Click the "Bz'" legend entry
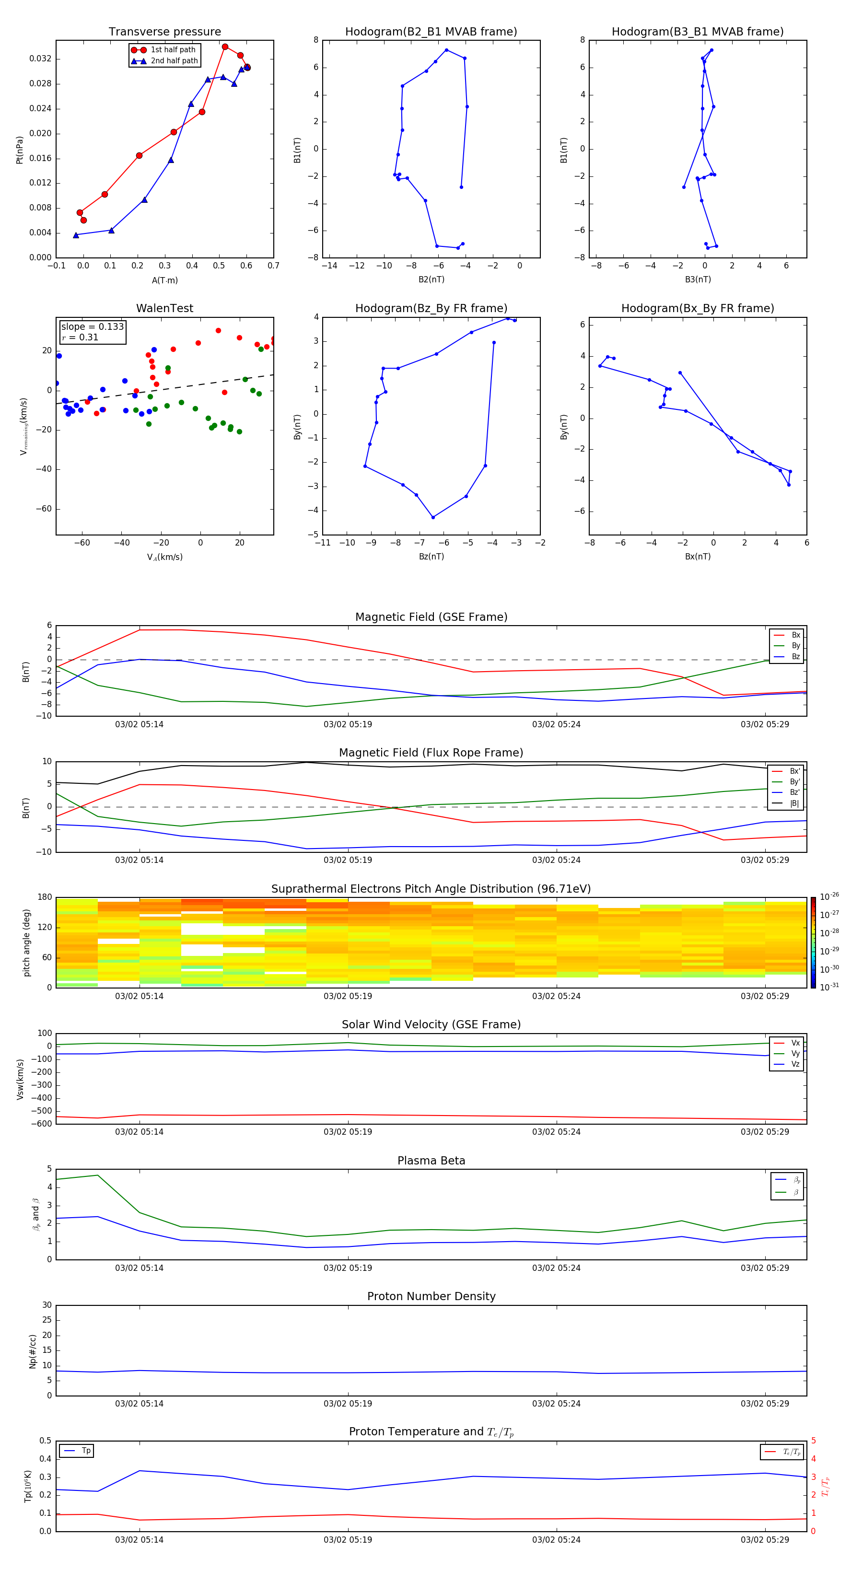The image size is (863, 1582). coord(786,792)
